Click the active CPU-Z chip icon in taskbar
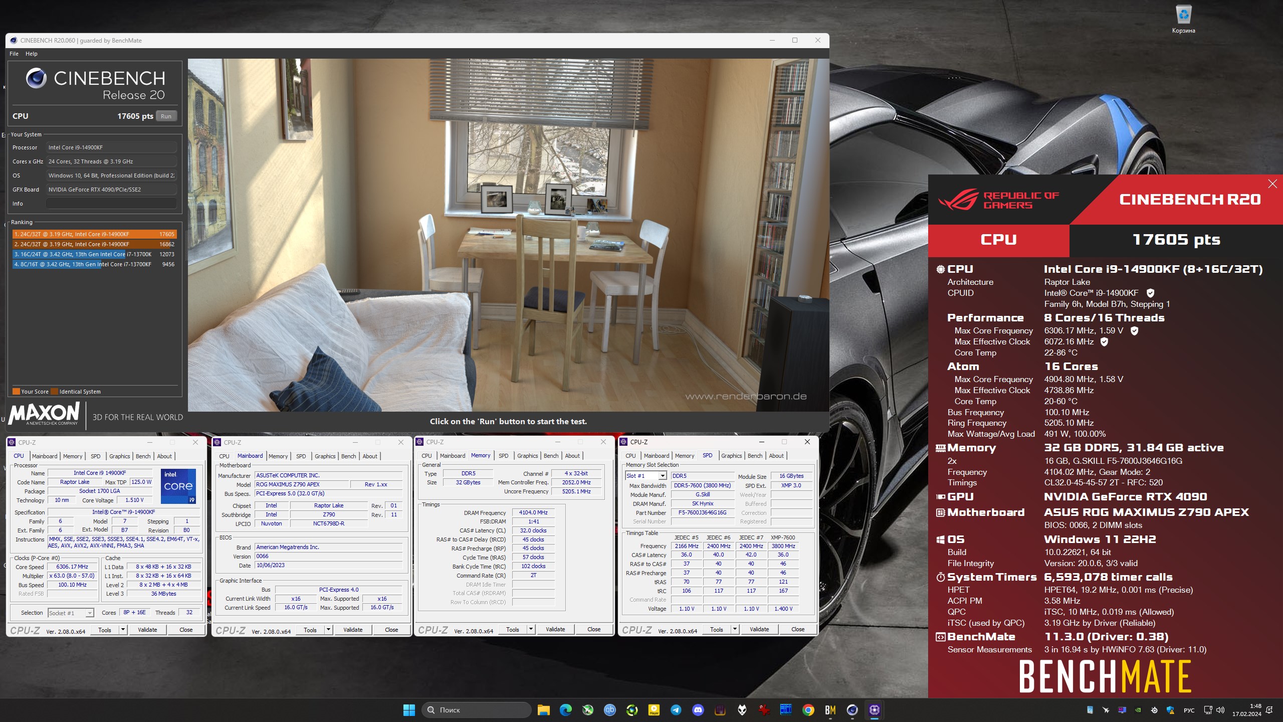Viewport: 1283px width, 722px height. [875, 710]
